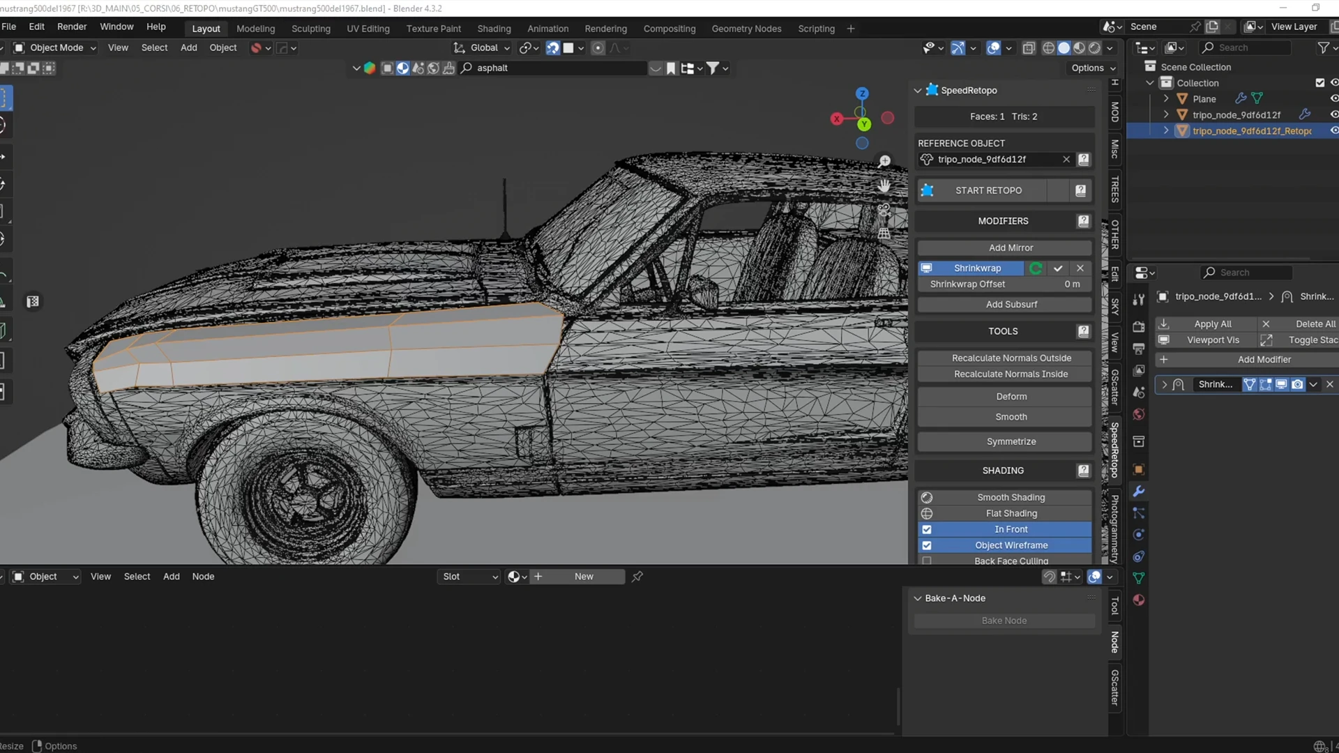Toggle Shrinkwrap modifier render camera visibility
Image resolution: width=1339 pixels, height=753 pixels.
pyautogui.click(x=1297, y=385)
